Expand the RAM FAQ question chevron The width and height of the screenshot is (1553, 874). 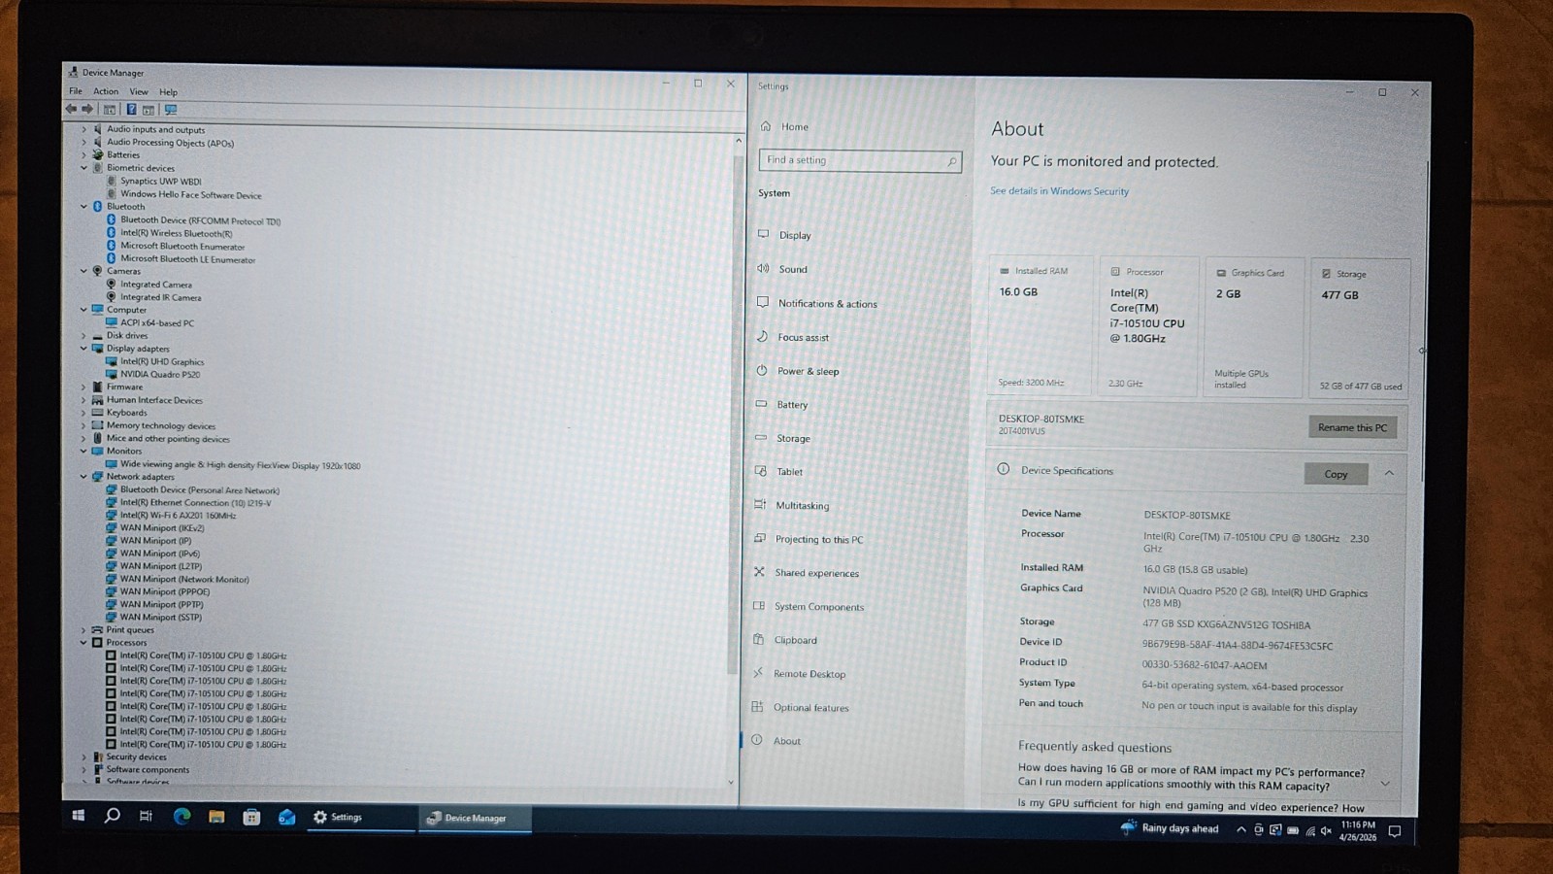click(1385, 783)
